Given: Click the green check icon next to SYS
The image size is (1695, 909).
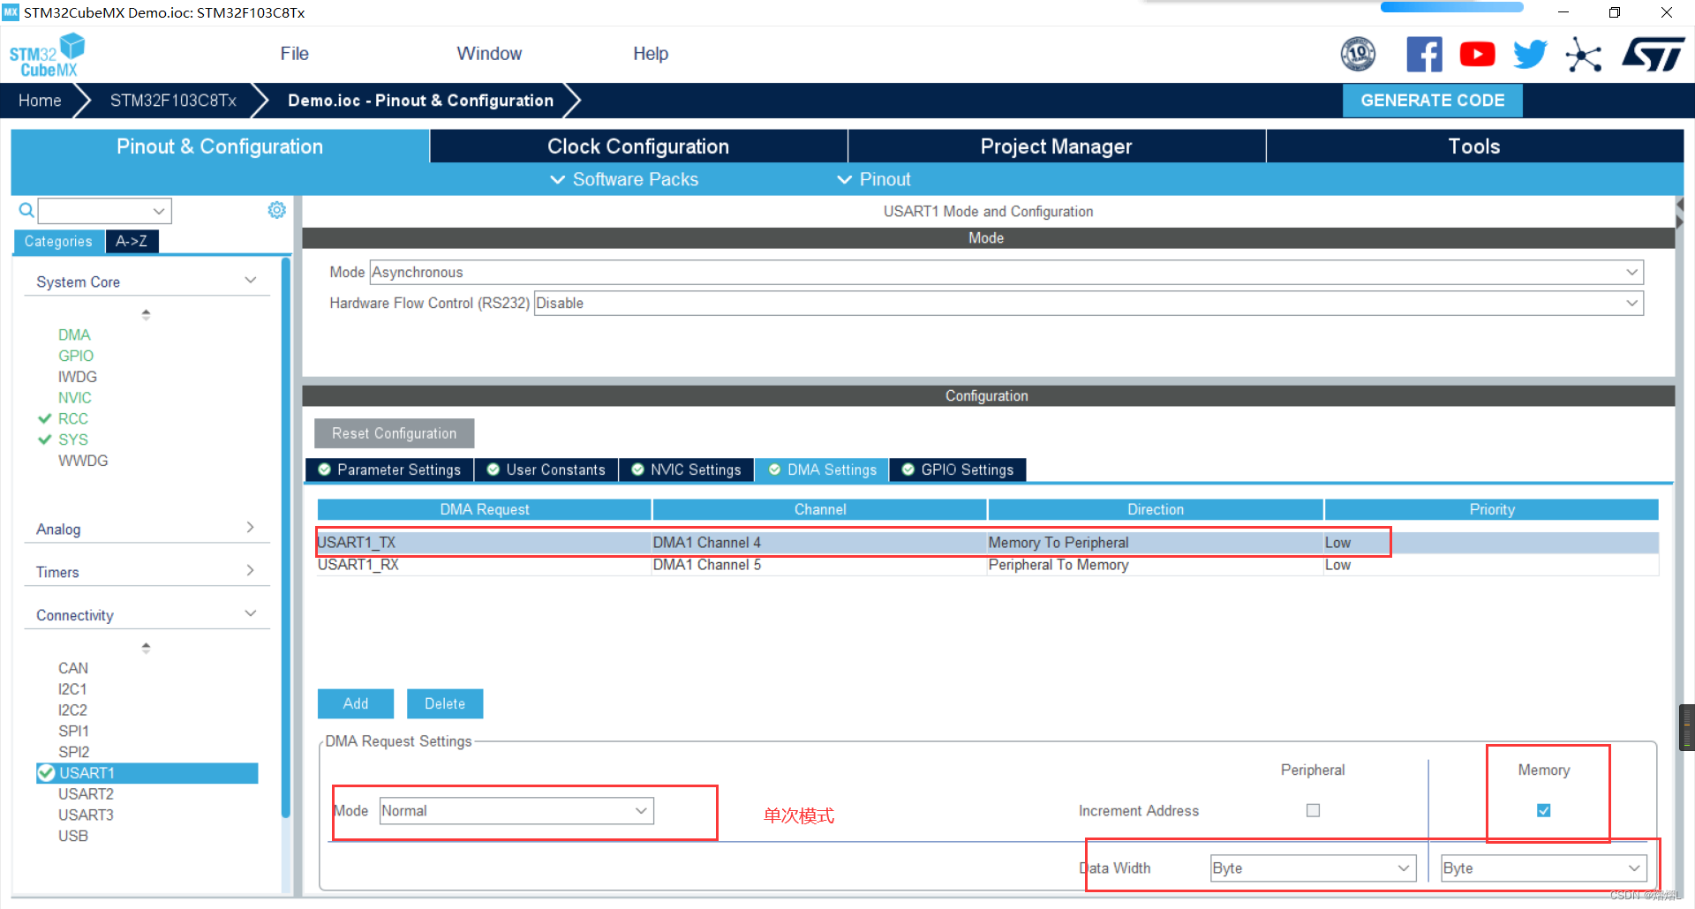Looking at the screenshot, I should 45,439.
